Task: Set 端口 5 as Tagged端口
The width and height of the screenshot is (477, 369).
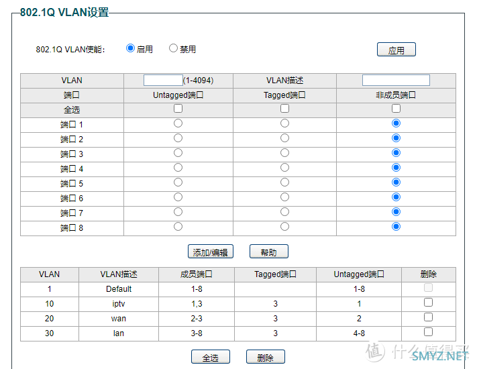Action: tap(284, 182)
